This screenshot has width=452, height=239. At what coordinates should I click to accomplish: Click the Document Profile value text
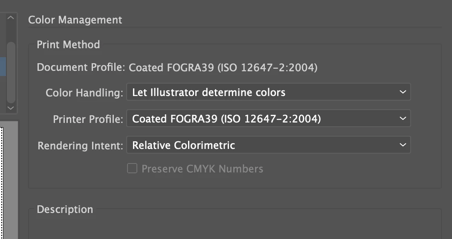[223, 67]
